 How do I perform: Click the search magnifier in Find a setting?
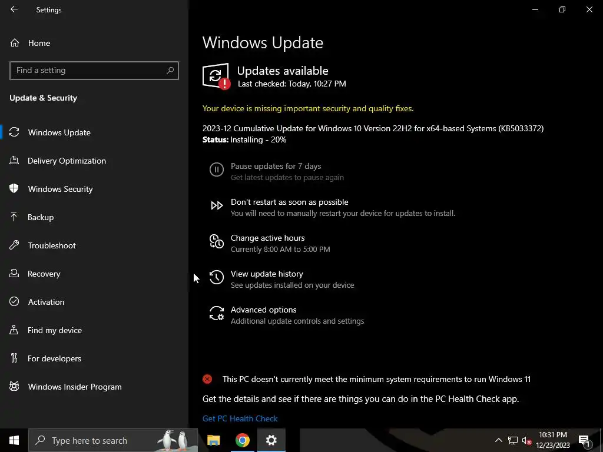pyautogui.click(x=170, y=71)
